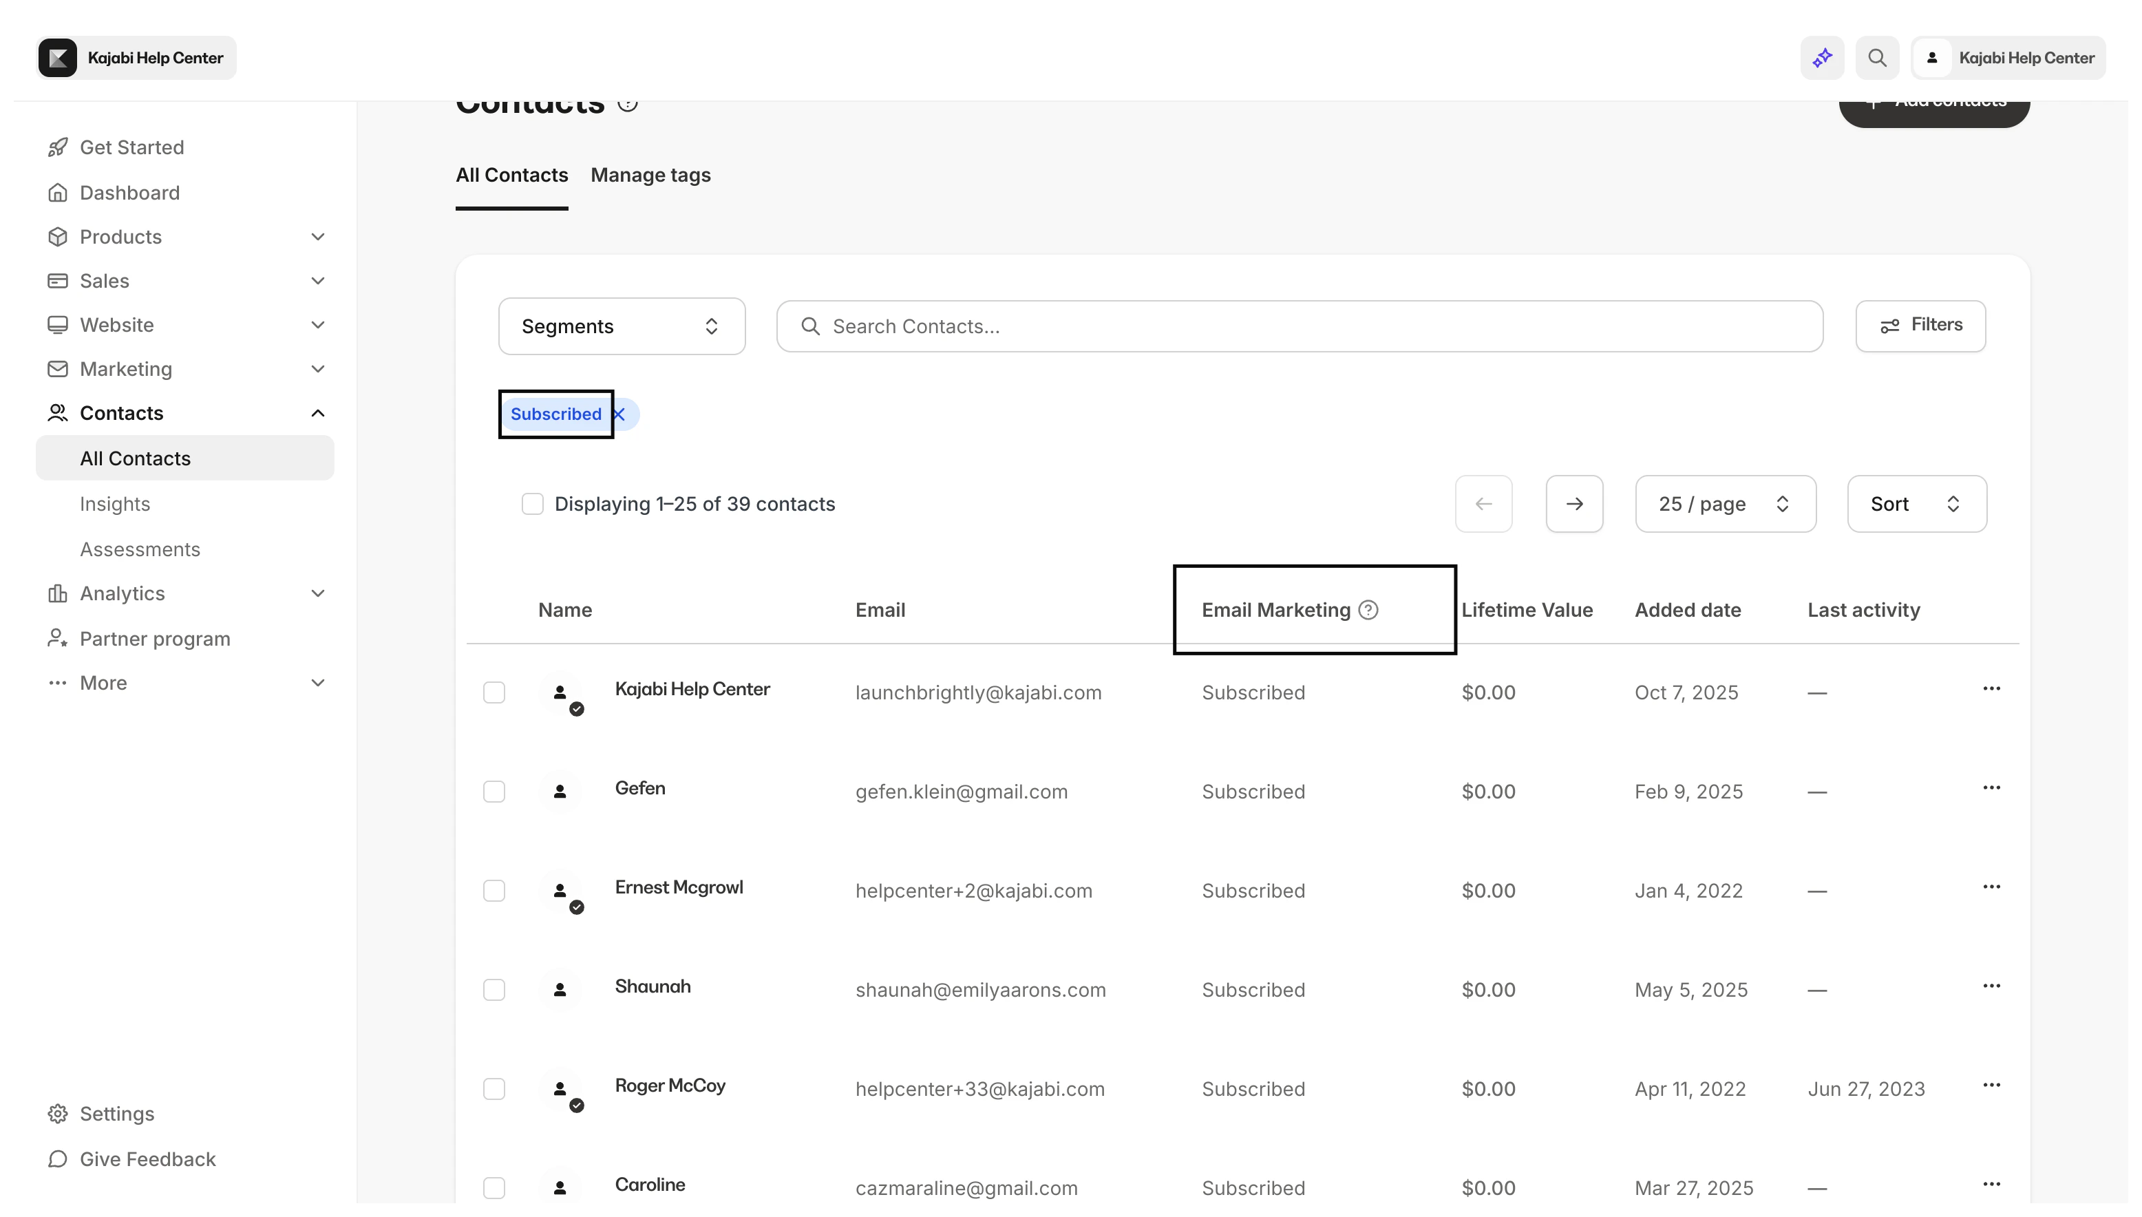Open actions menu for Roger McCoy row

(x=1991, y=1085)
